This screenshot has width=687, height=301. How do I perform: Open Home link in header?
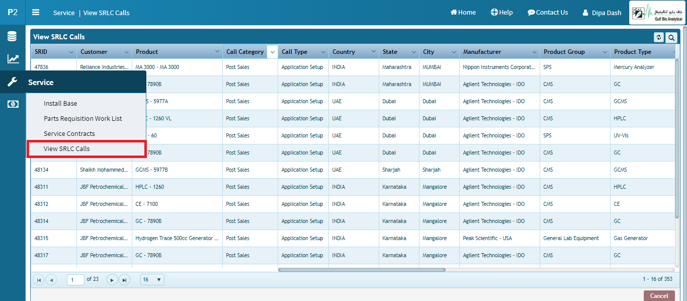click(463, 12)
